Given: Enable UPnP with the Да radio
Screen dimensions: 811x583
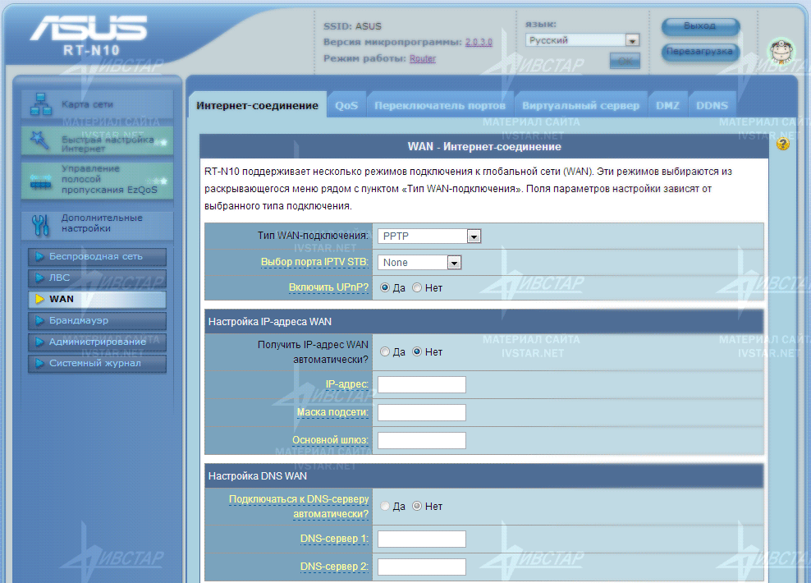Looking at the screenshot, I should pos(385,287).
